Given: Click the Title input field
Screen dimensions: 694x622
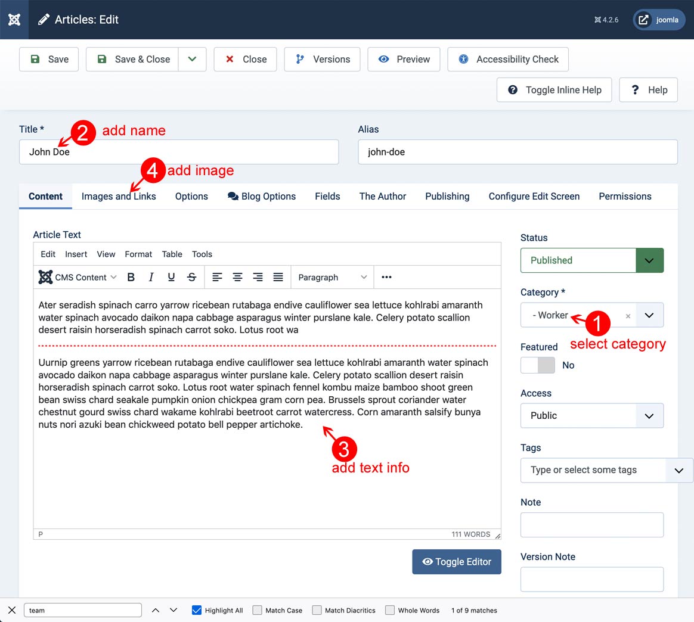Looking at the screenshot, I should (x=179, y=152).
